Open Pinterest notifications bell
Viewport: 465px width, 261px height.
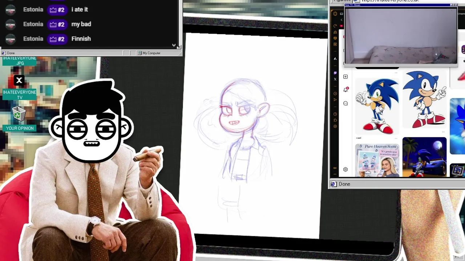pos(345,90)
